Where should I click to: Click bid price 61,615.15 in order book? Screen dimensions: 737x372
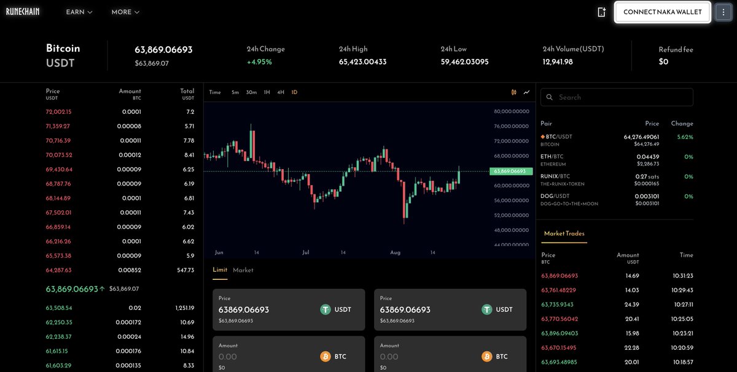[58, 351]
